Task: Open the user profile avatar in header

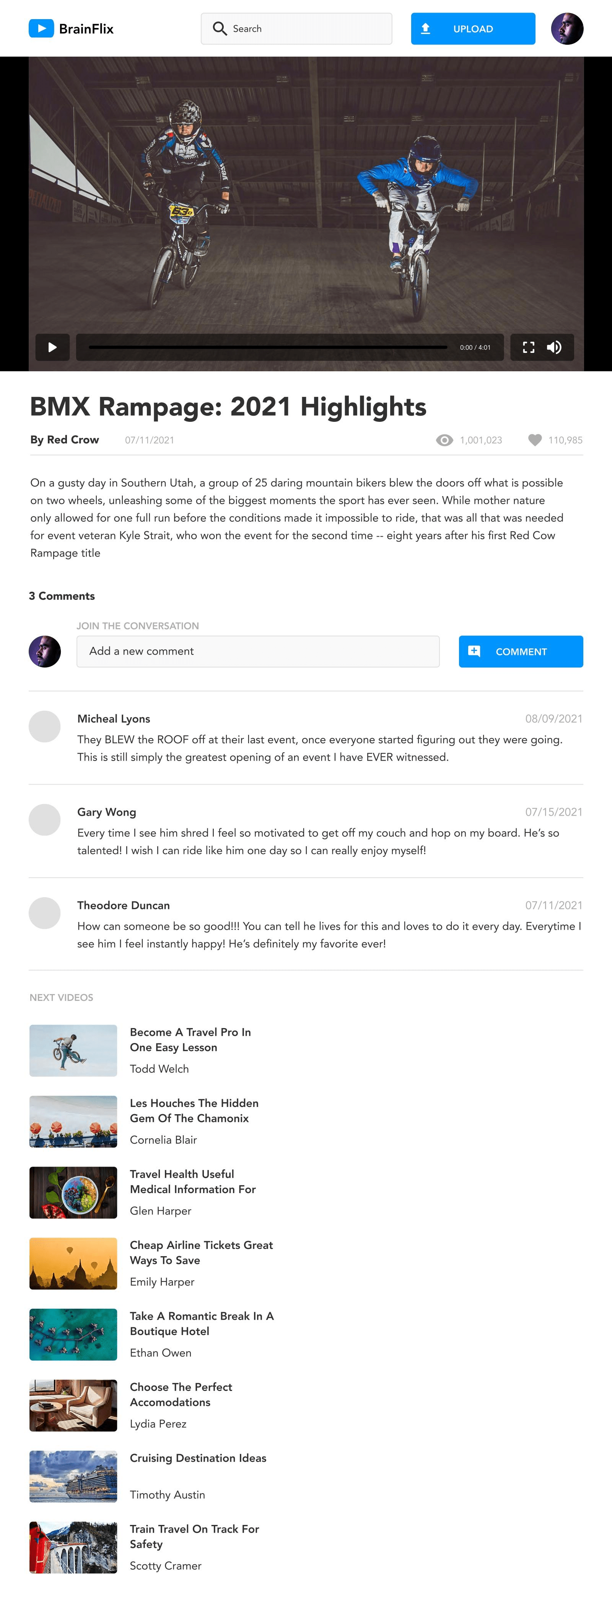Action: 566,29
